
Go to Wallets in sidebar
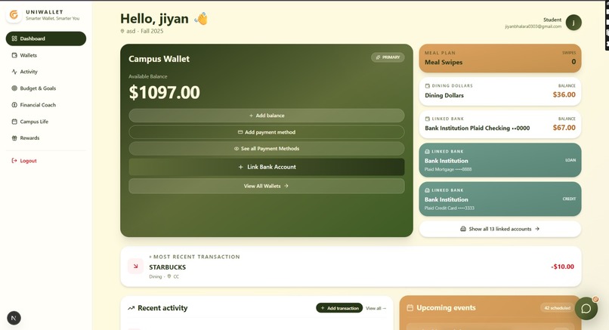46,55
